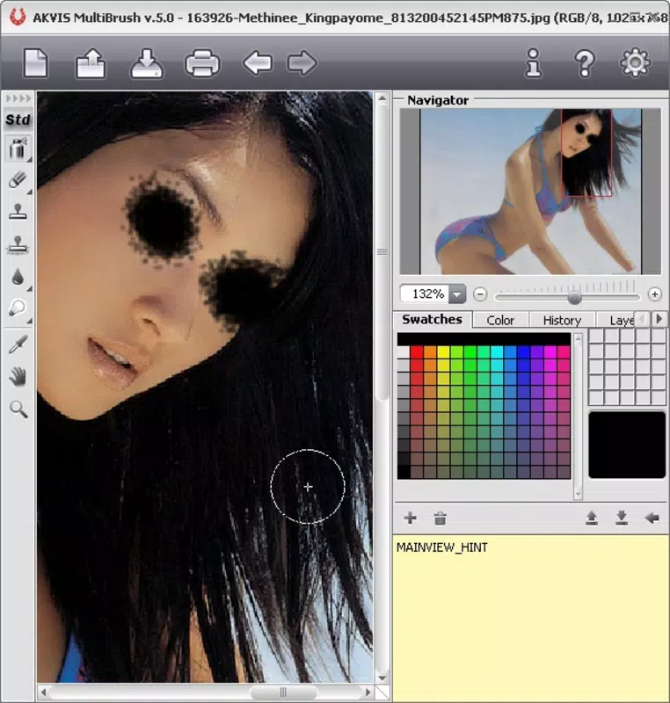This screenshot has width=670, height=703.
Task: Select the Blur droplet tool
Action: [18, 277]
